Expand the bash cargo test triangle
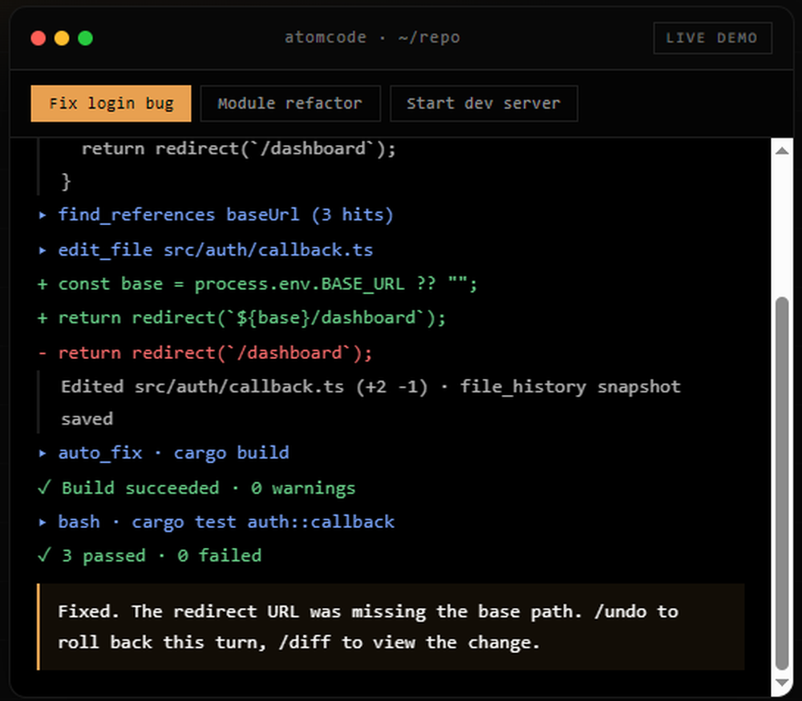 point(43,522)
